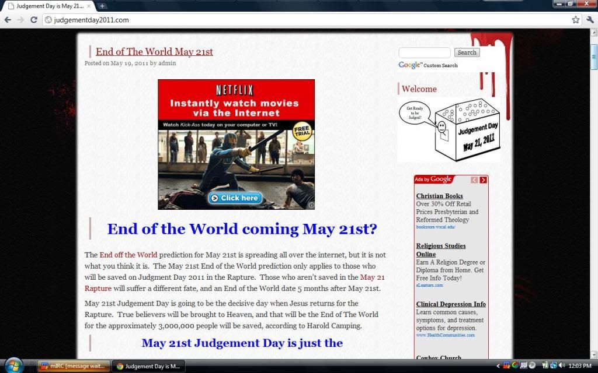Show the previous Google ads with left arrow
This screenshot has width=598, height=373.
(x=474, y=180)
